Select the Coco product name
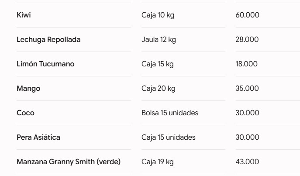Viewport: 300px width, 176px height. pos(25,113)
